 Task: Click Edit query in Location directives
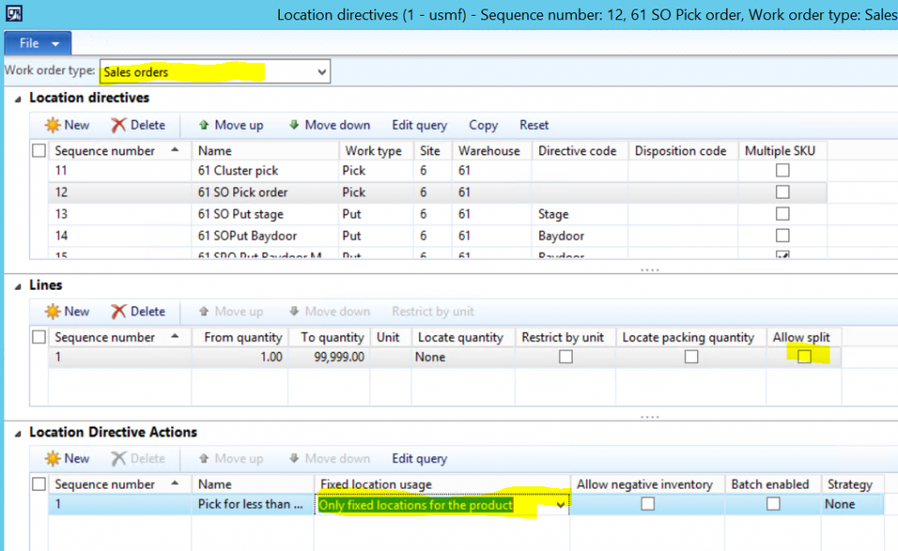[419, 125]
